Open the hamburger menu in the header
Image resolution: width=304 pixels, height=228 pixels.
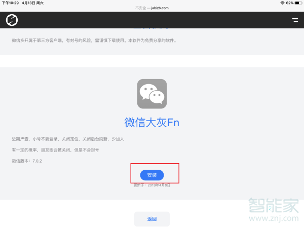pos(295,20)
